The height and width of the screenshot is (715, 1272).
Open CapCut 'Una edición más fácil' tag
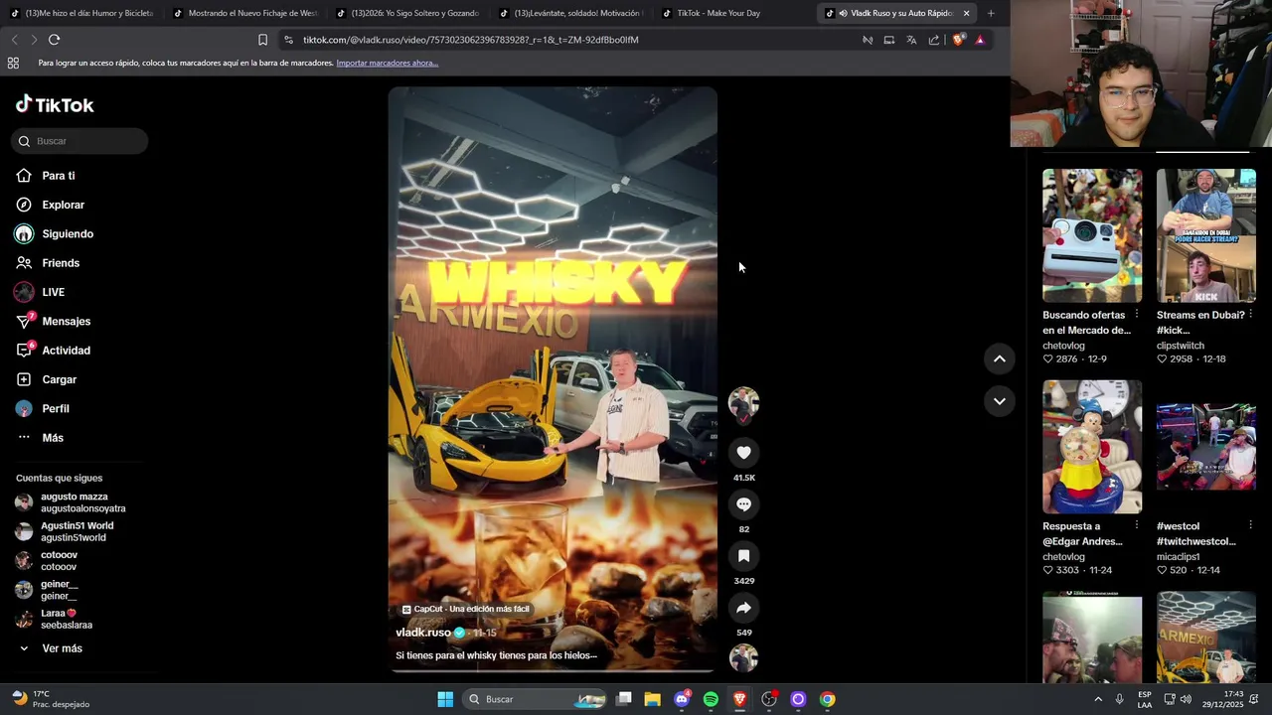[466, 609]
